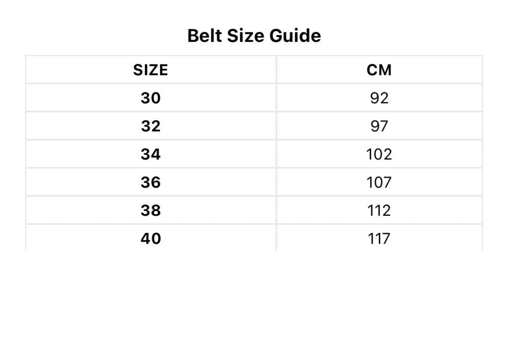The image size is (509, 357).
Task: Choose the 107 cm value
Action: [379, 183]
